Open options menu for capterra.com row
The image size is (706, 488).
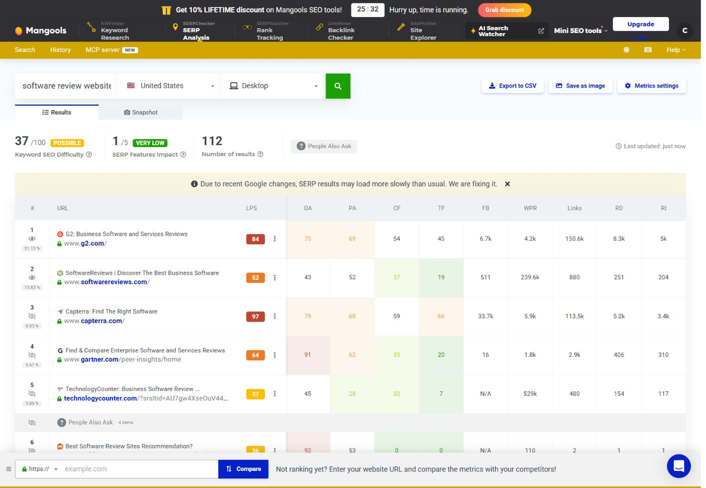point(275,317)
